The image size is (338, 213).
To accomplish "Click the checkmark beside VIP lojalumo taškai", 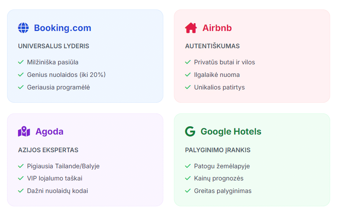I will pos(21,178).
